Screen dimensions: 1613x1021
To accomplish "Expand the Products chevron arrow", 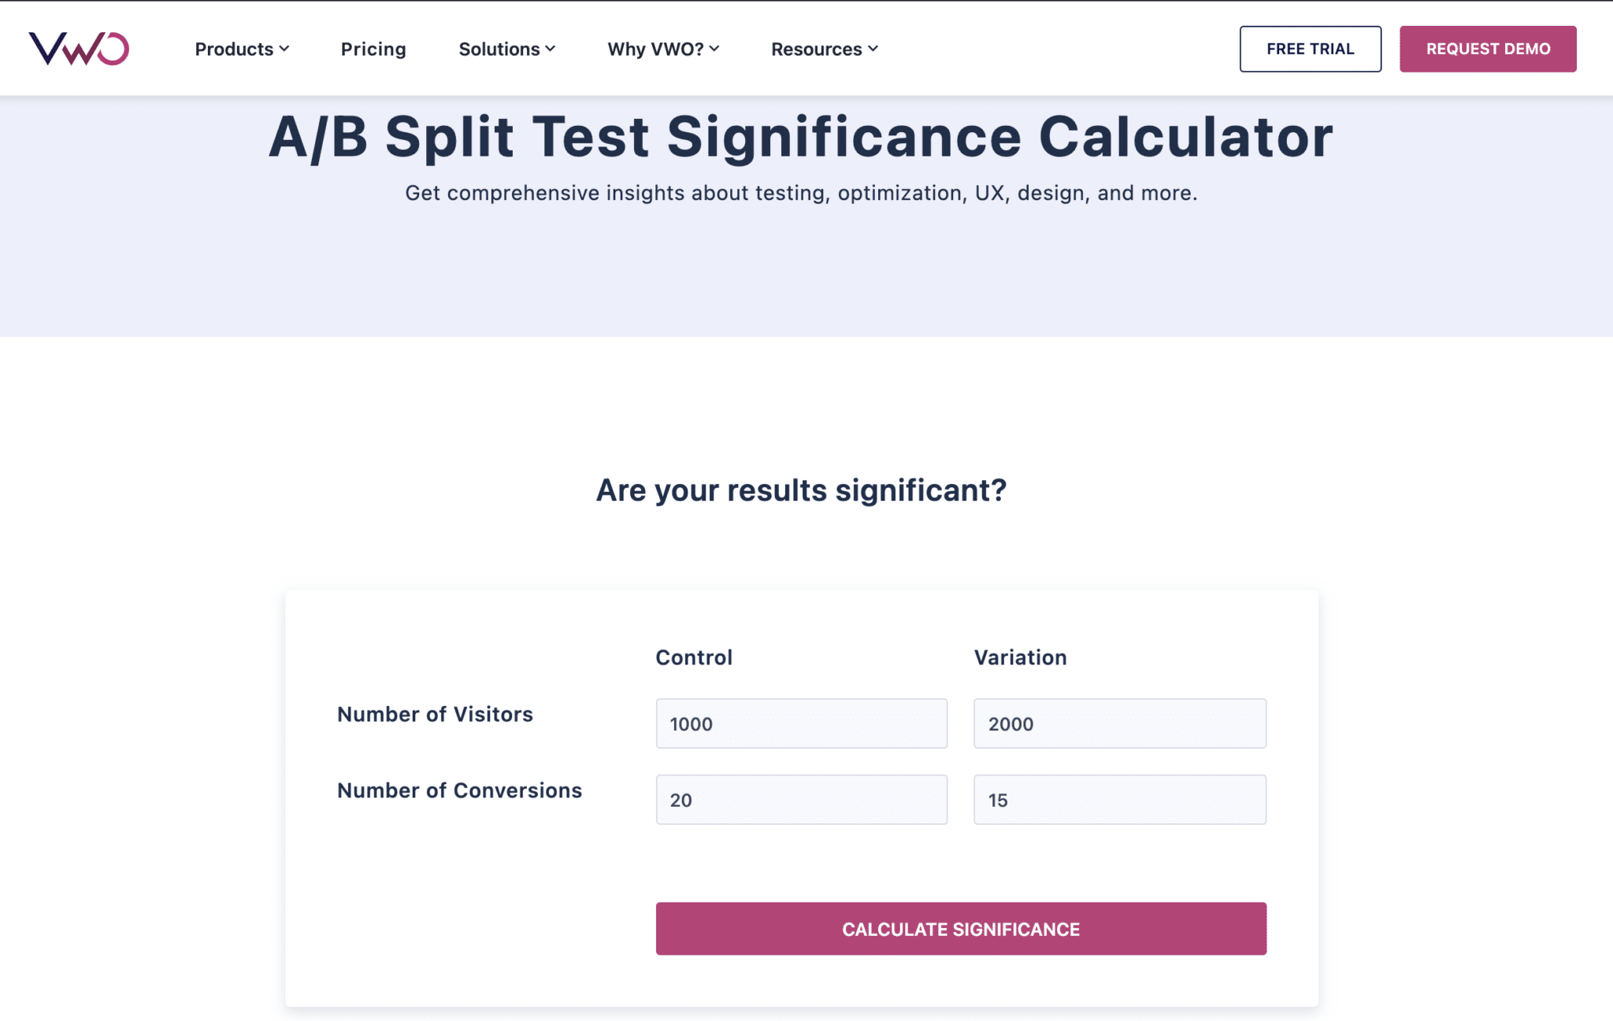I will [284, 49].
